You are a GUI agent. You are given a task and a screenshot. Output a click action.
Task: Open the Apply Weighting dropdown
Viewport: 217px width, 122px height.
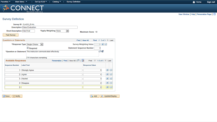click(67, 31)
